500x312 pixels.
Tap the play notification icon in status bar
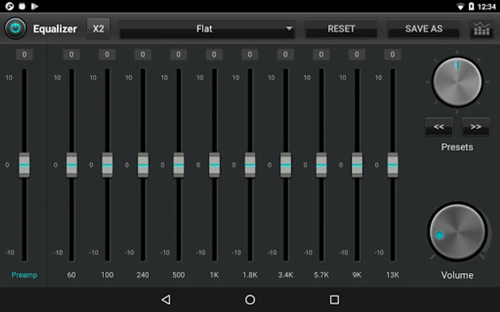34,6
